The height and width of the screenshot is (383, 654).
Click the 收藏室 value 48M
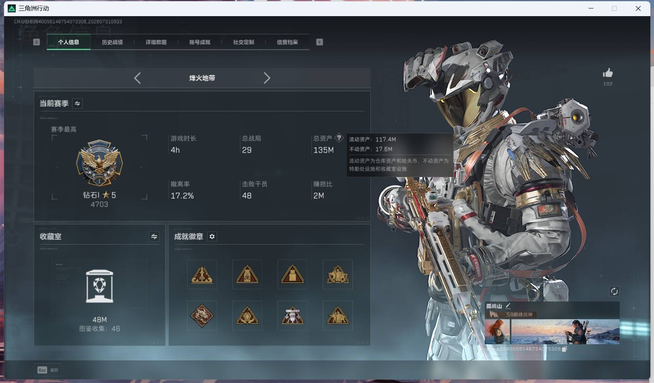coord(99,320)
